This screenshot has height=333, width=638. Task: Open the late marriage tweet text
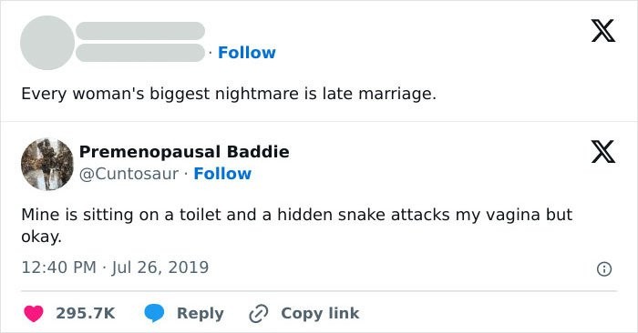(x=229, y=94)
